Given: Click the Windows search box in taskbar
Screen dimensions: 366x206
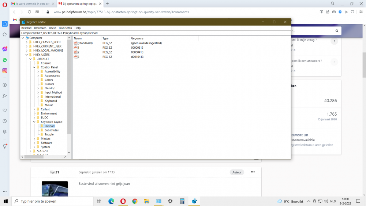Looking at the screenshot, I should 52,201.
